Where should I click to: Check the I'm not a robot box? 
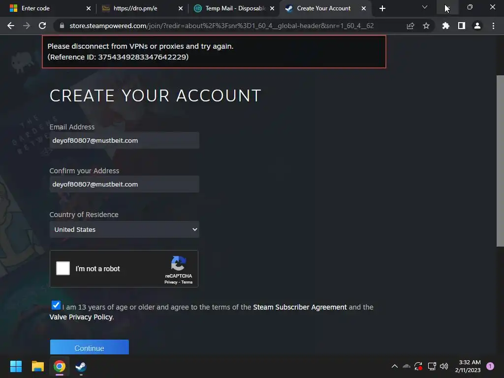tap(63, 268)
